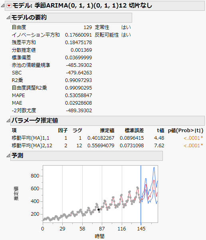Select standard error 0.0896415

pyautogui.click(x=132, y=138)
